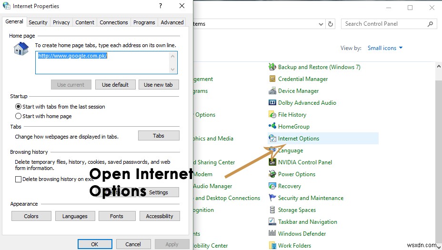Switch to the General tab
The width and height of the screenshot is (442, 250).
pyautogui.click(x=14, y=21)
